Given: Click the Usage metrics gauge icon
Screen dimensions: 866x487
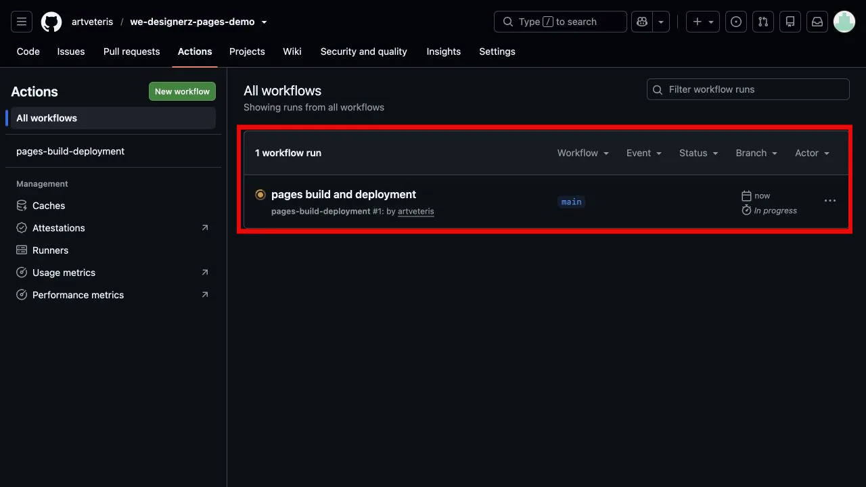Looking at the screenshot, I should point(22,273).
